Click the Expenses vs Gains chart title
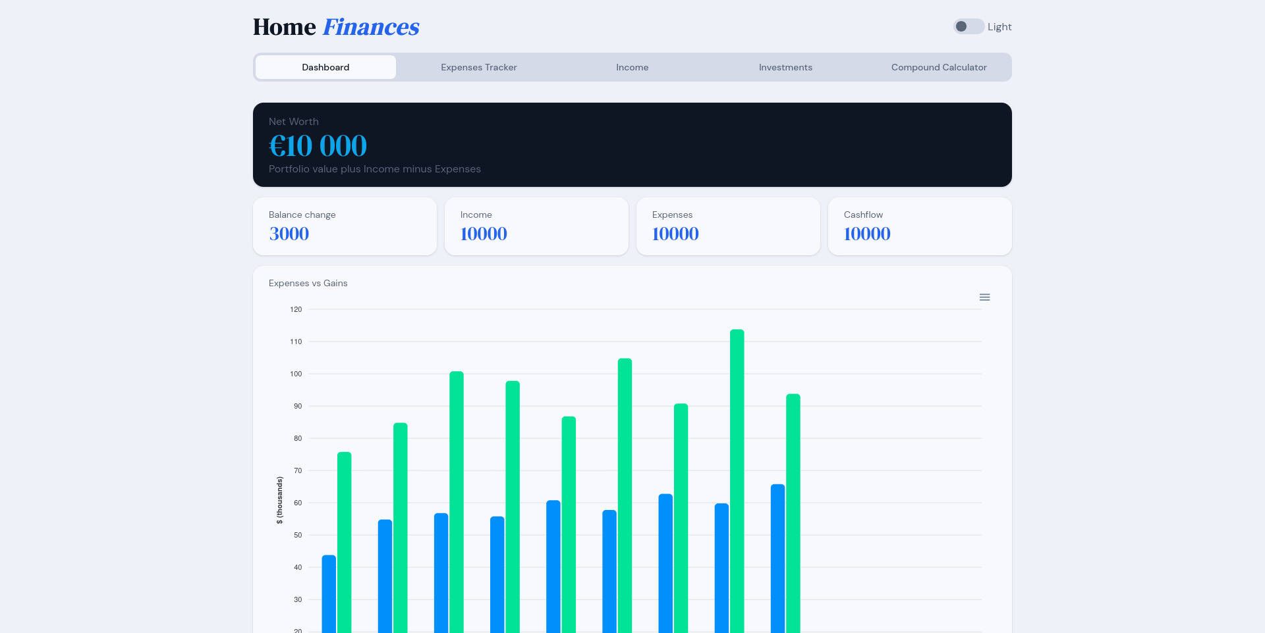 (x=308, y=283)
